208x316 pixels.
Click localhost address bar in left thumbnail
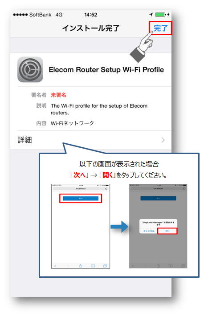point(81,189)
